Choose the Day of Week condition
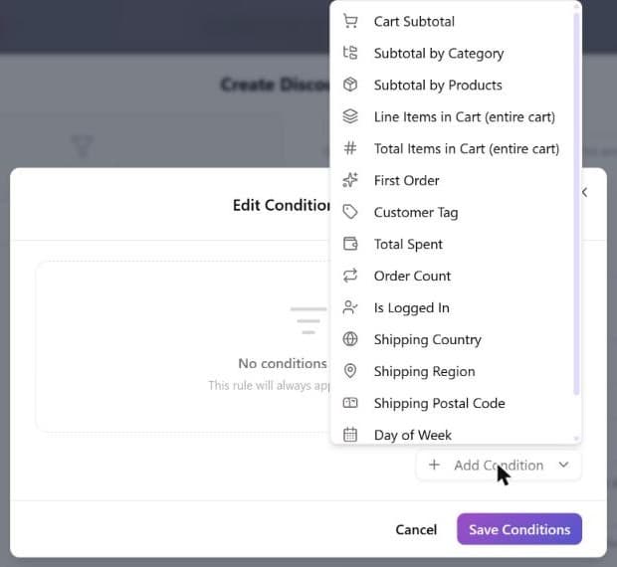 click(453, 434)
